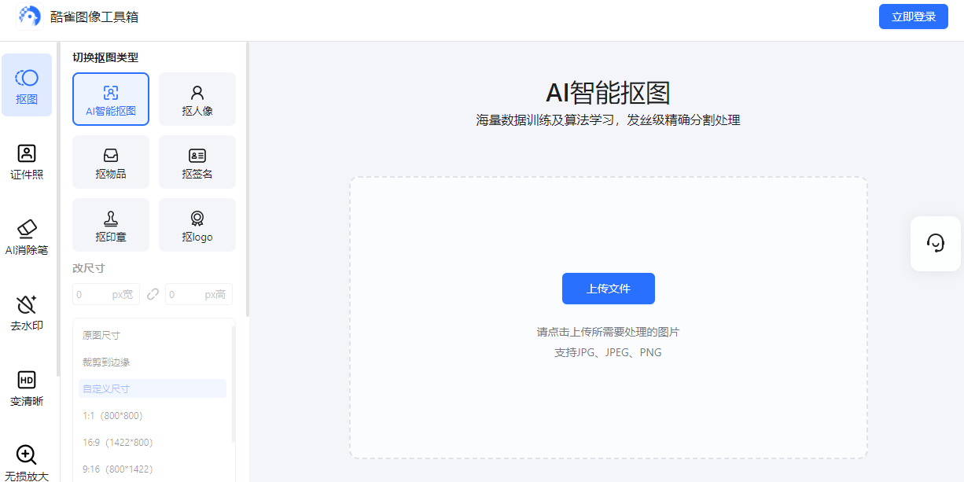Select the 变清晰 image enhancer tool
This screenshot has width=964, height=482.
tap(27, 385)
